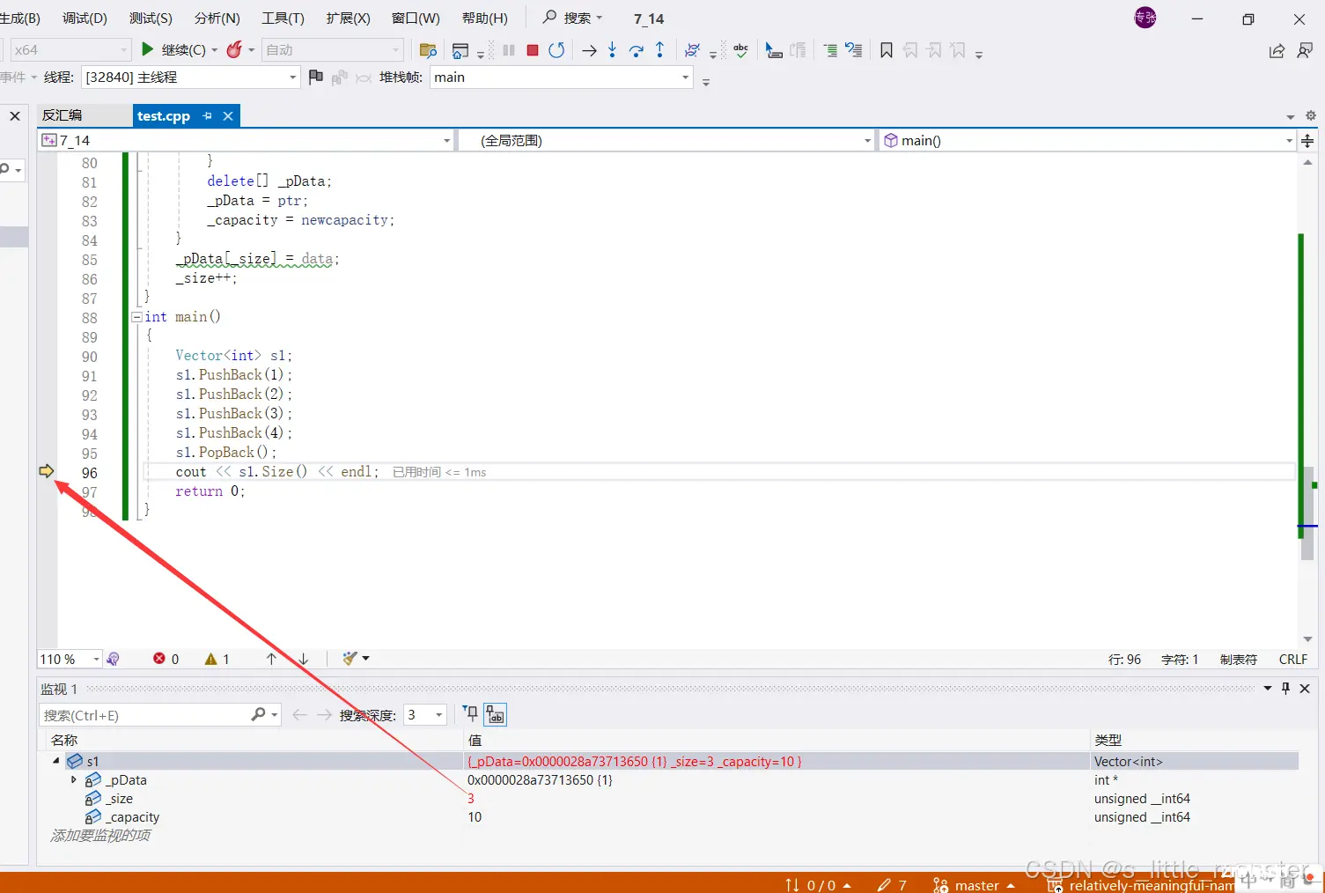This screenshot has height=893, width=1325.
Task: Open the Continue button dropdown arrow
Action: point(214,50)
